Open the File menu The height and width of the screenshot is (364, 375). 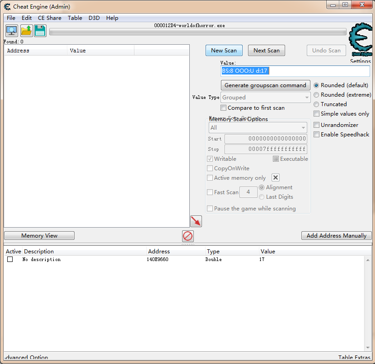11,18
